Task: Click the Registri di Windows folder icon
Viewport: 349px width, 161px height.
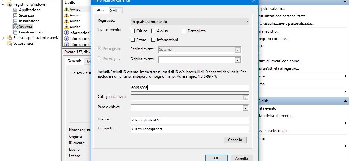Action: point(9,4)
